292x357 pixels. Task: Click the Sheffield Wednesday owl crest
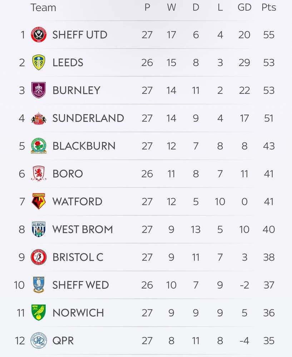39,285
